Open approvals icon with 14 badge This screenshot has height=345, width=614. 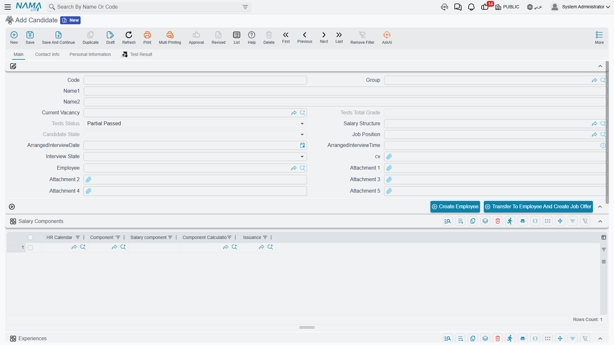tap(486, 6)
